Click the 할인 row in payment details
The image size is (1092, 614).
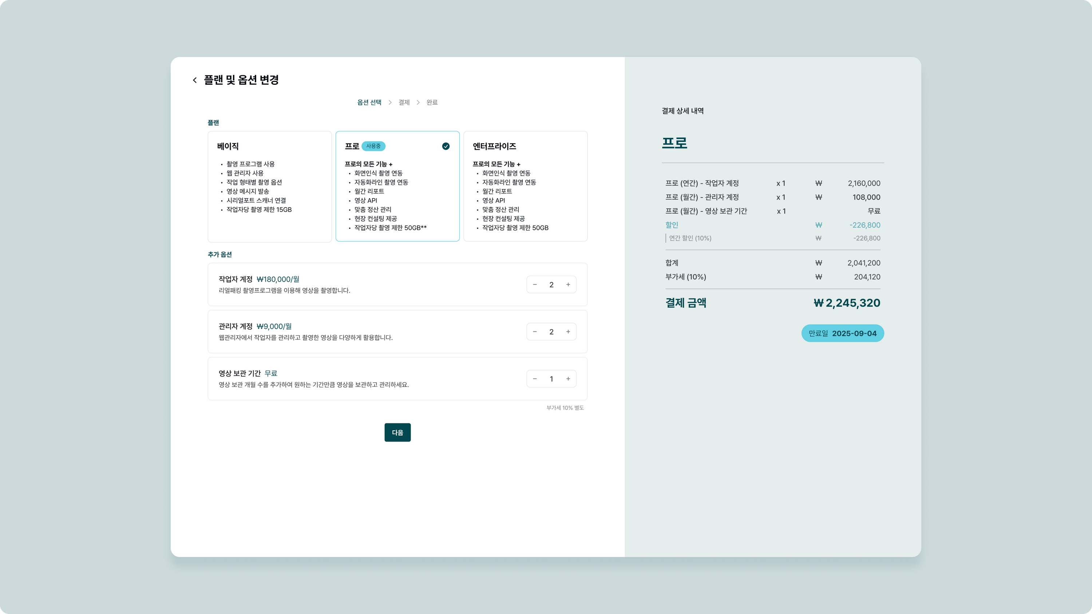click(x=672, y=225)
